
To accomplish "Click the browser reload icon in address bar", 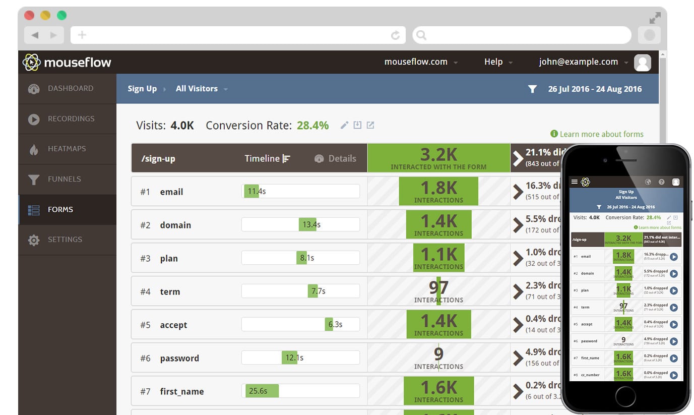I will [396, 35].
